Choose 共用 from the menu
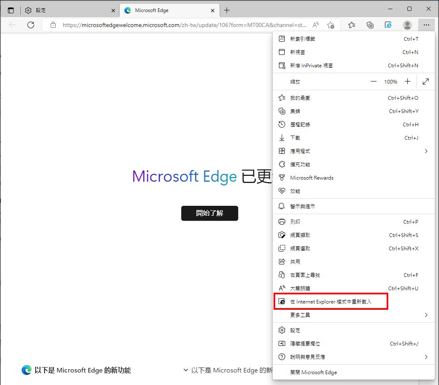This screenshot has height=385, width=439. [x=354, y=262]
